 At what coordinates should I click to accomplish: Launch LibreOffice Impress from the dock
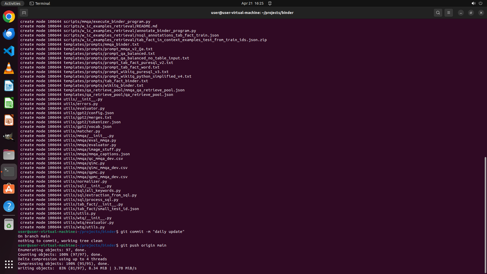pyautogui.click(x=9, y=120)
